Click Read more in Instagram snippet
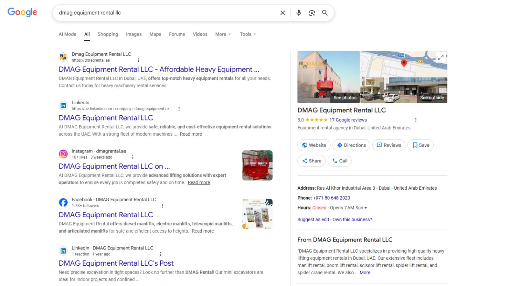Screen dimensions: 509x286 coord(199,183)
